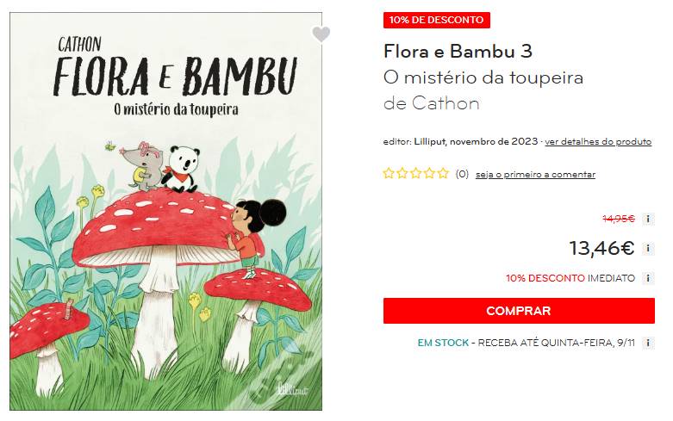Click the info icon beside 14,95€
The image size is (673, 421).
click(x=648, y=219)
